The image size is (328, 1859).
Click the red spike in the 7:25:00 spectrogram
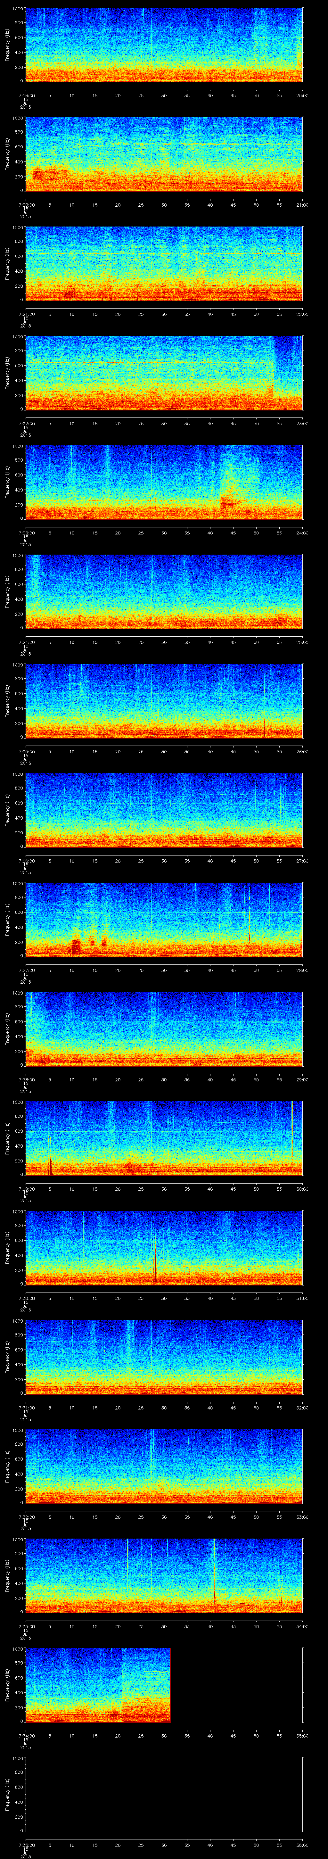coord(265,727)
